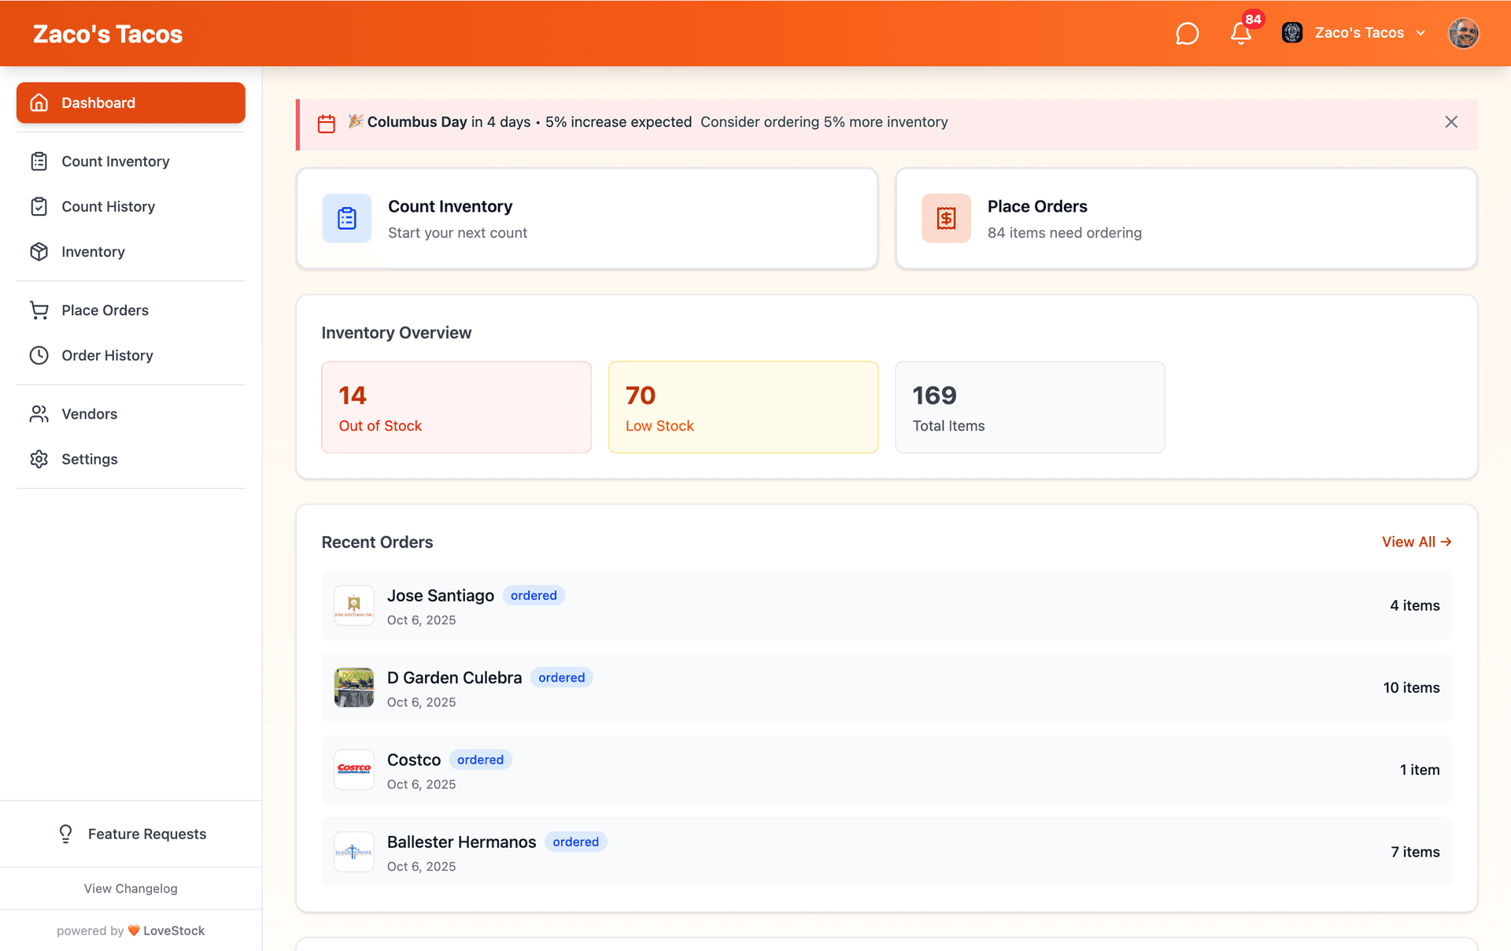
Task: Click the Vendors people icon
Action: [x=39, y=414]
